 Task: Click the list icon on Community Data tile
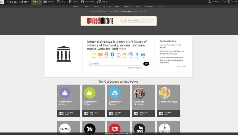pyautogui.click(x=161, y=113)
